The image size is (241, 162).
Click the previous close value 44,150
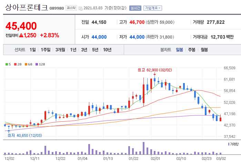point(99,22)
